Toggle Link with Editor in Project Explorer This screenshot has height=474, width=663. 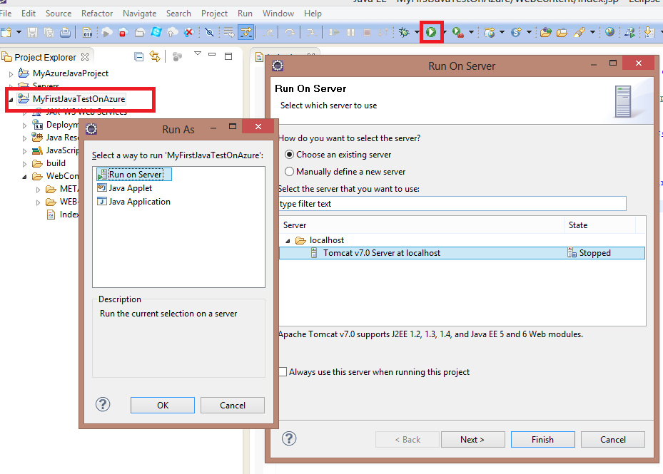point(155,57)
